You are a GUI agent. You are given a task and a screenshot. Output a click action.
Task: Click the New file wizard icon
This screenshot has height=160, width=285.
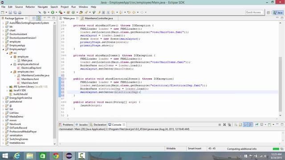(3, 12)
